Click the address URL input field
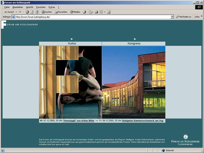 (92, 17)
